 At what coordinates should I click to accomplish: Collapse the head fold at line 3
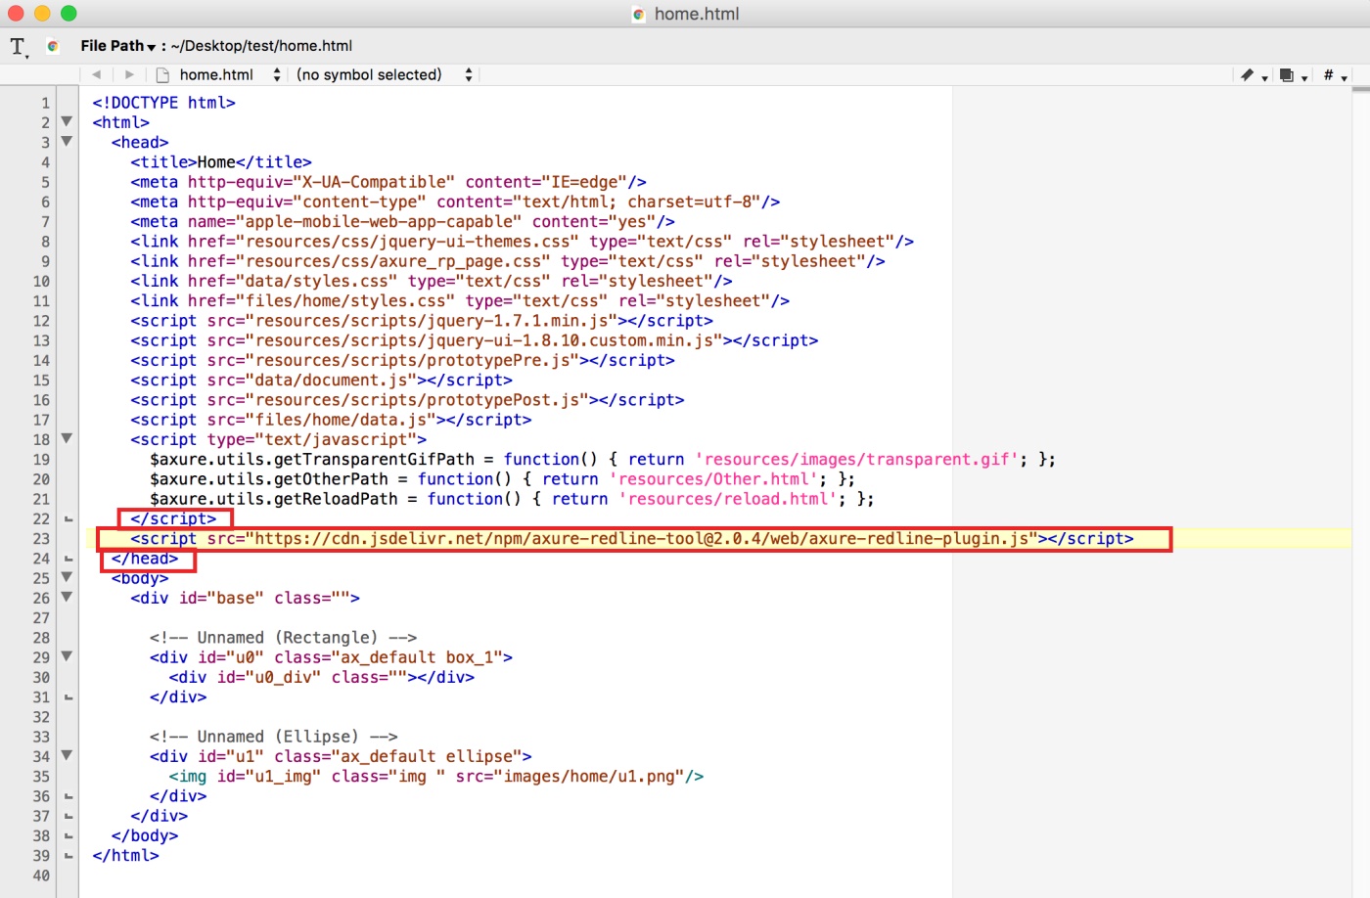[x=67, y=142]
